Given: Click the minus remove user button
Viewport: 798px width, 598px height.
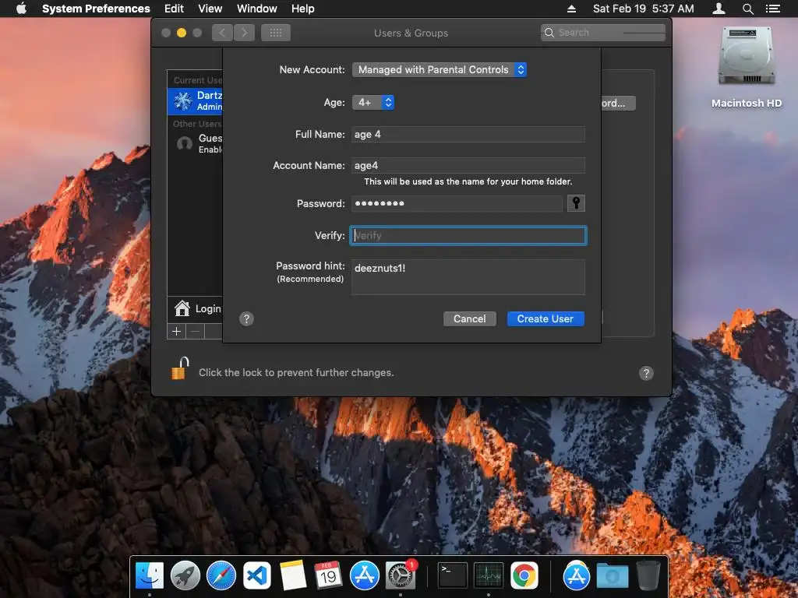Looking at the screenshot, I should [x=195, y=332].
